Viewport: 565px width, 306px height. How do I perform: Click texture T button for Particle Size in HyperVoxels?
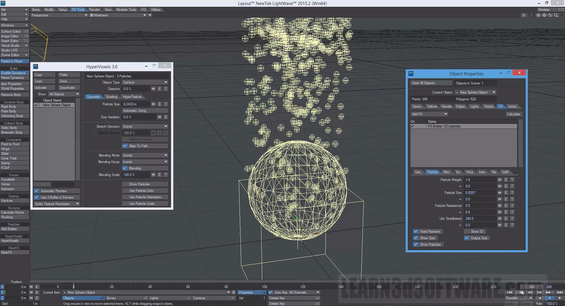click(166, 104)
